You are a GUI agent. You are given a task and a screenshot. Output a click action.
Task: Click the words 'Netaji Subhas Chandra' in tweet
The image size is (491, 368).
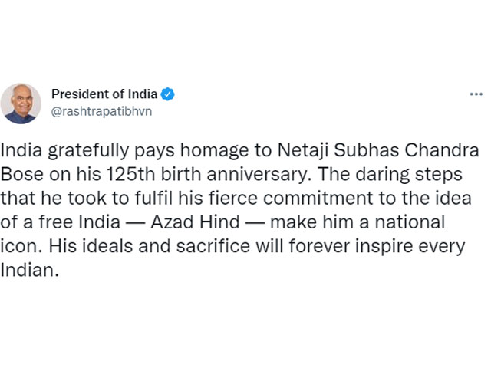coord(378,150)
